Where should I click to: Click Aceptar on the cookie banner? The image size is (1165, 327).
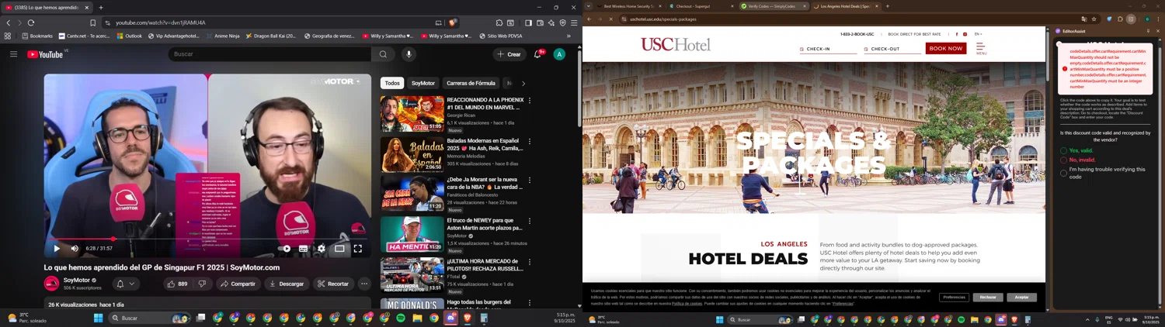click(x=1021, y=297)
